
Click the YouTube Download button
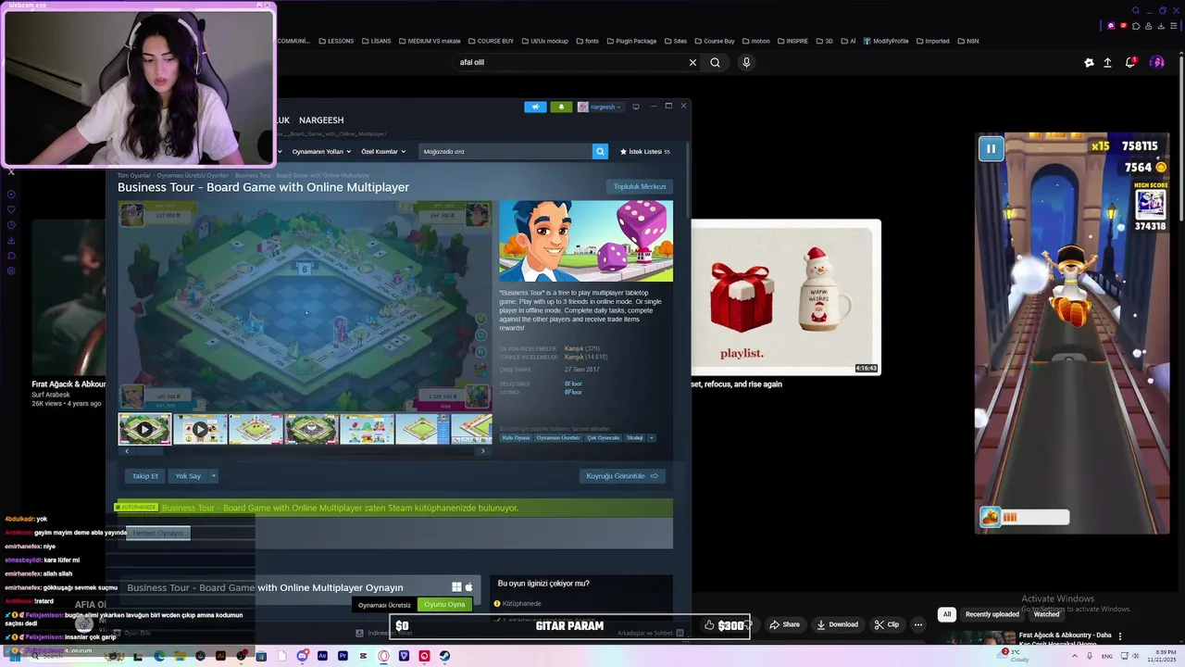coord(837,624)
